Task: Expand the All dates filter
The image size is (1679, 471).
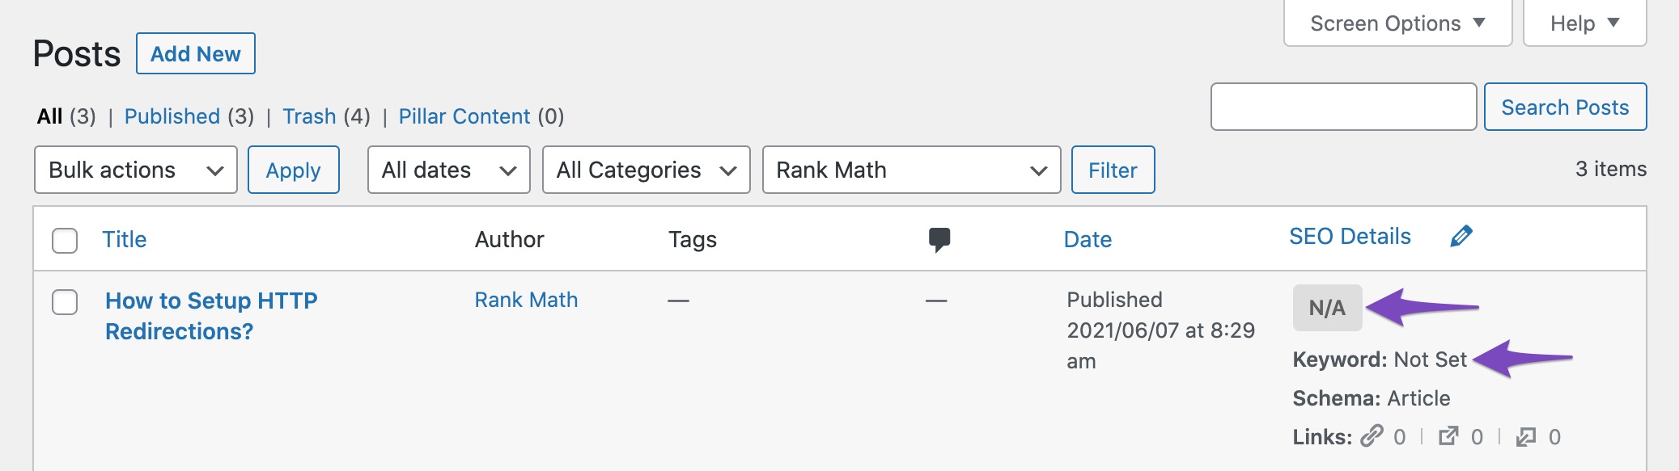Action: pos(449,170)
